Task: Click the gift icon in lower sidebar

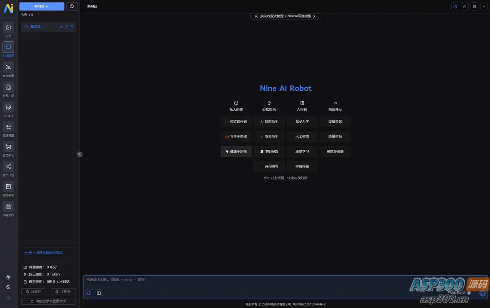Action: pyautogui.click(x=8, y=277)
